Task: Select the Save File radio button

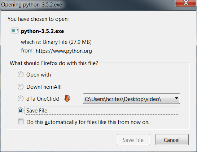Action: (x=21, y=110)
